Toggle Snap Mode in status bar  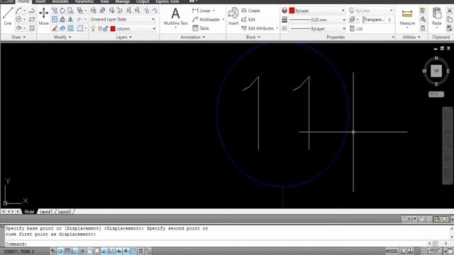coord(60,251)
